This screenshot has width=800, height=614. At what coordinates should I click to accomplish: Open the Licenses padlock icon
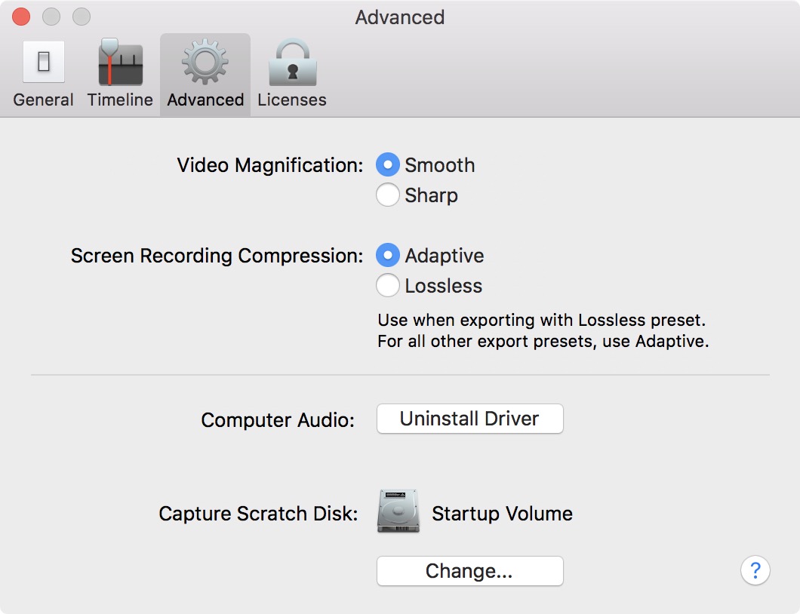point(292,62)
